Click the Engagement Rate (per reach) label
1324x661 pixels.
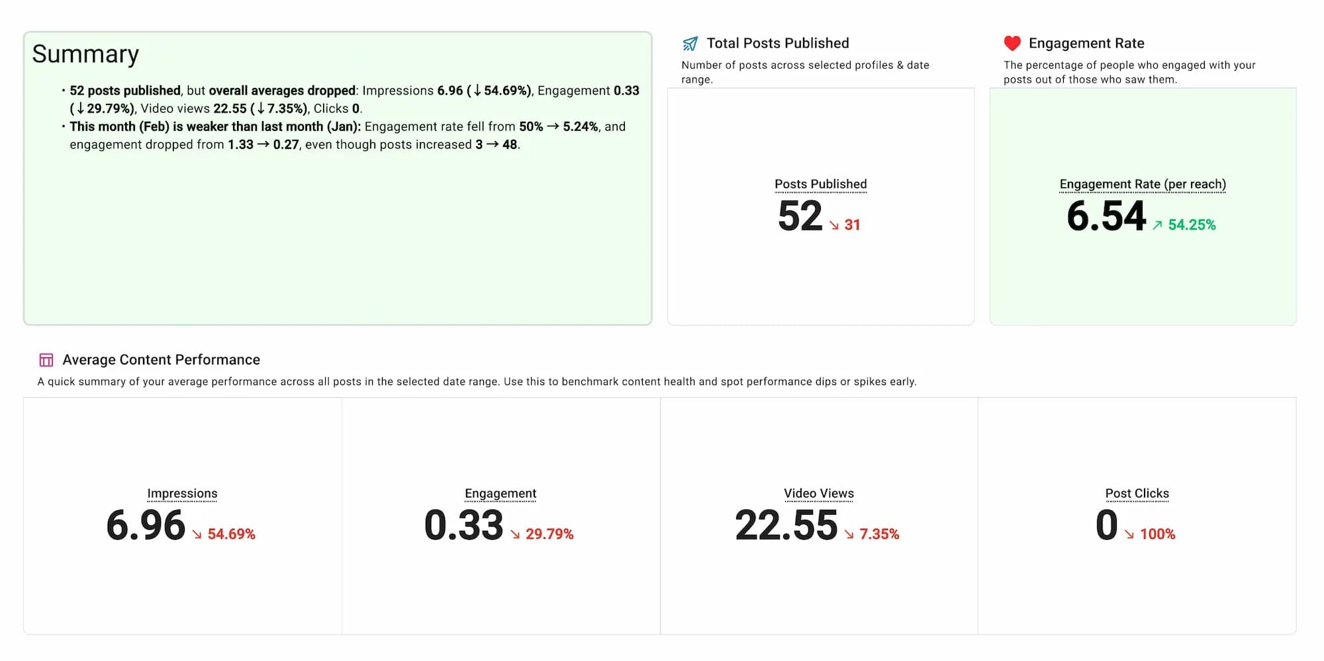click(1143, 184)
